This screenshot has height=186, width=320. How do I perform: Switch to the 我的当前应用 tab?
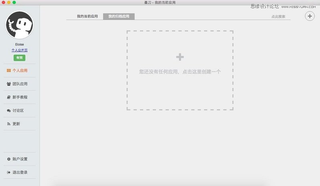87,16
